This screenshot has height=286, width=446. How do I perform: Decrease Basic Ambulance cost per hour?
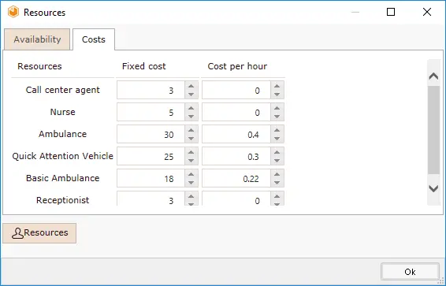(x=277, y=183)
